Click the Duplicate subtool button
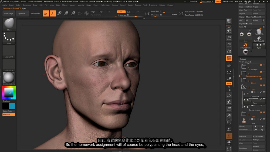Screen dimensions: 270x152 pyautogui.click(x=245, y=148)
